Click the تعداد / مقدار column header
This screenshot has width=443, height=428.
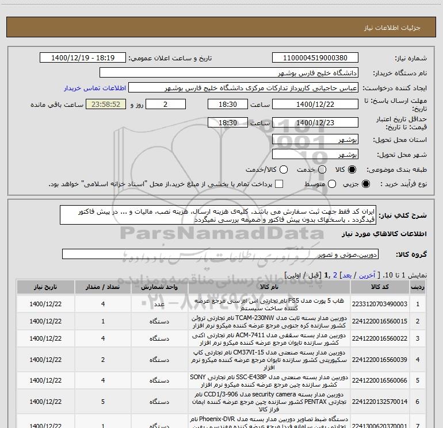pyautogui.click(x=103, y=287)
